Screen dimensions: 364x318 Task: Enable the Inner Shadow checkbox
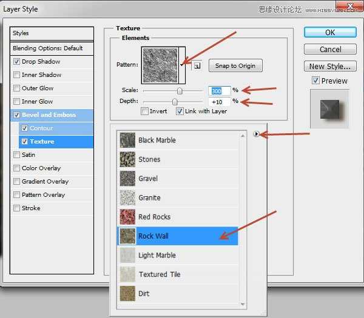(17, 75)
